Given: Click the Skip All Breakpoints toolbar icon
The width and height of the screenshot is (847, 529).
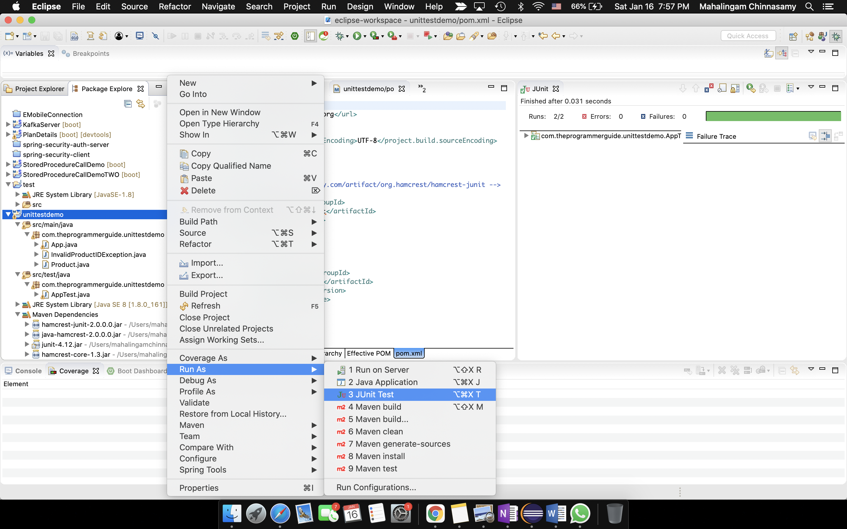Looking at the screenshot, I should point(155,36).
